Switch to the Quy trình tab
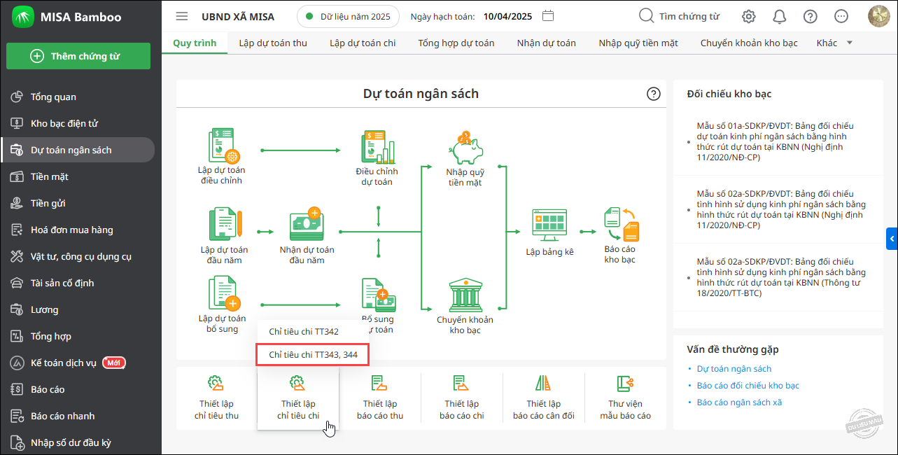 click(195, 43)
